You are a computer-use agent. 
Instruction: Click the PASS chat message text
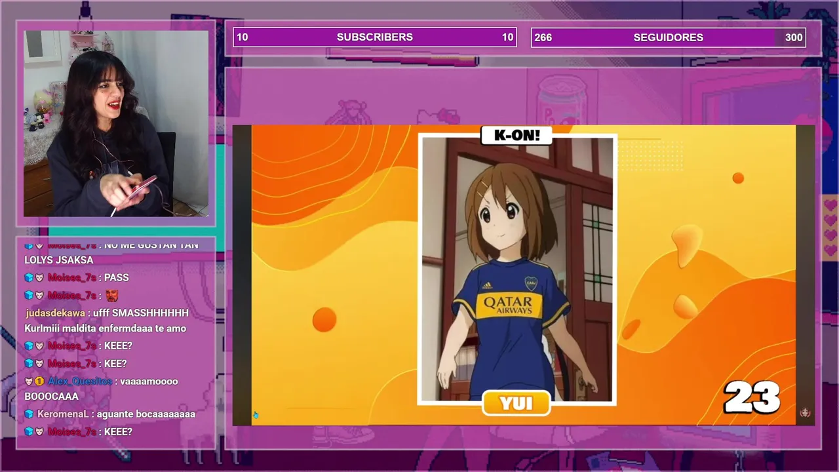[x=117, y=278]
